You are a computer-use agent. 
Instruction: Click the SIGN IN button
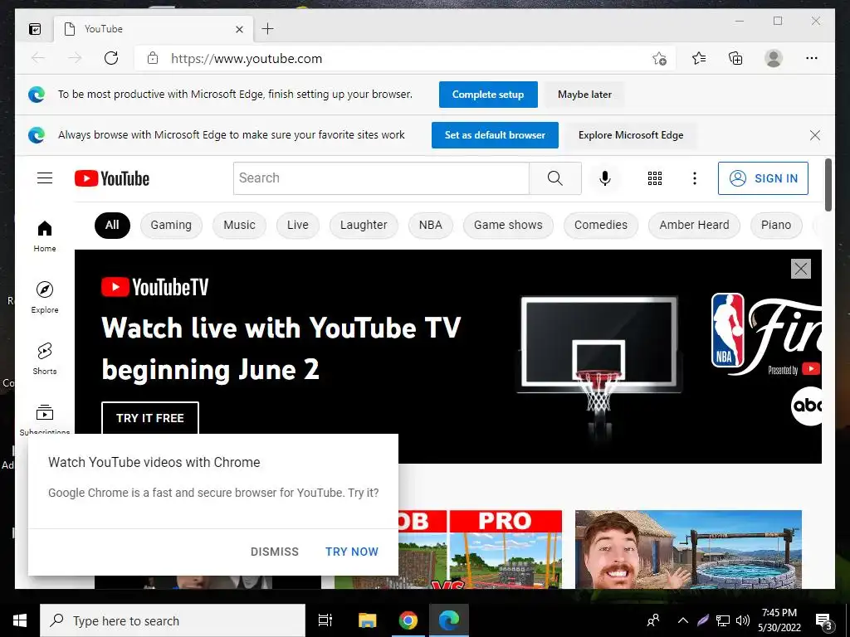[x=763, y=178]
